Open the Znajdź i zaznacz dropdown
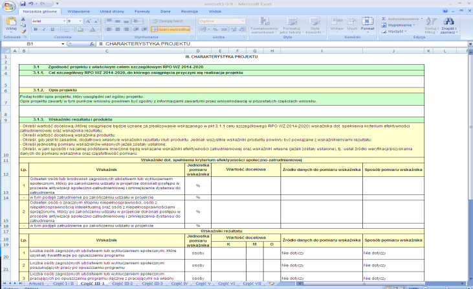Image resolution: width=473 pixels, height=289 pixels. tap(448, 25)
